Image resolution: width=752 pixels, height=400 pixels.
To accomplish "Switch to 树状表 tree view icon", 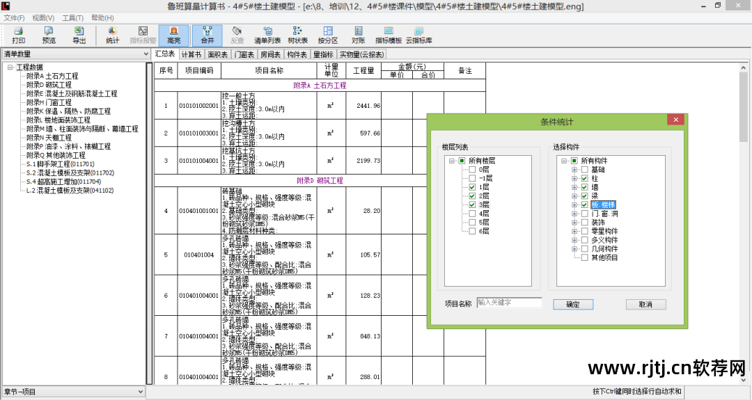I will [x=297, y=35].
